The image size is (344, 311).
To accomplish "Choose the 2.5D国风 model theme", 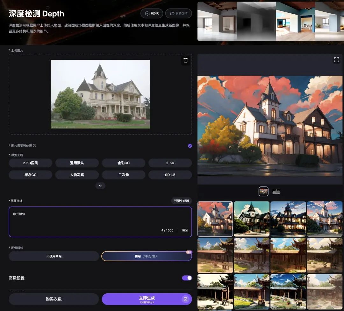I will coord(30,163).
